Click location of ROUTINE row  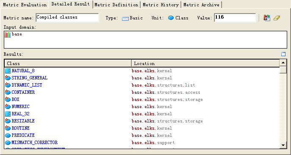tap(152, 128)
